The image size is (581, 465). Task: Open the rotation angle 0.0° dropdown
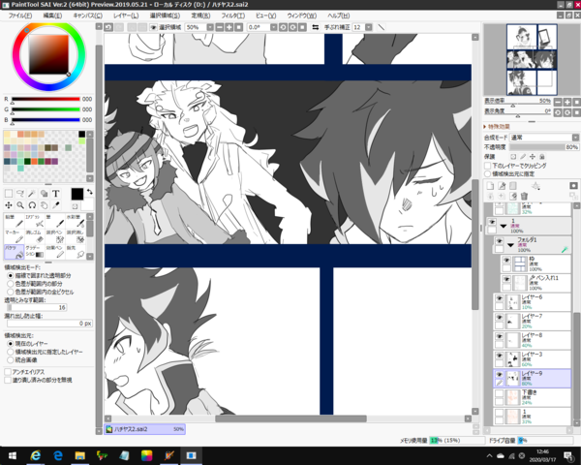pyautogui.click(x=273, y=27)
